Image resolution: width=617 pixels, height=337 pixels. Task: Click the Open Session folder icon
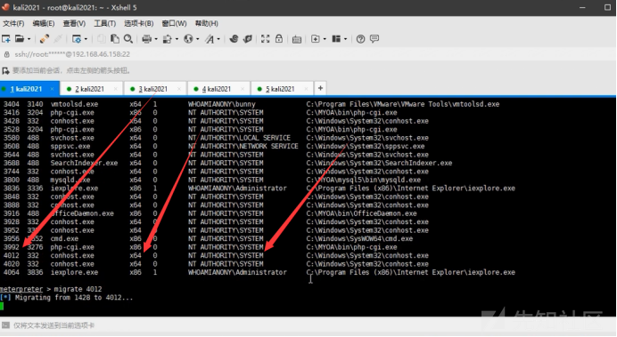tap(20, 39)
